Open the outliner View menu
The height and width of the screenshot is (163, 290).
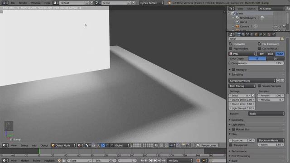point(240,9)
